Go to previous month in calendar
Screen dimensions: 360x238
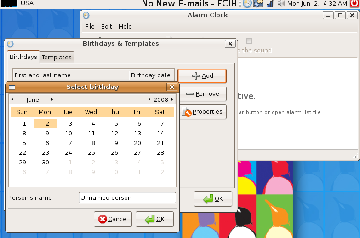click(x=12, y=99)
